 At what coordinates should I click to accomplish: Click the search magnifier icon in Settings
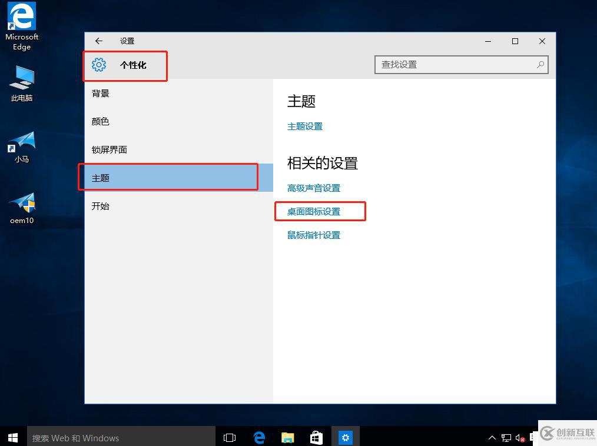540,65
